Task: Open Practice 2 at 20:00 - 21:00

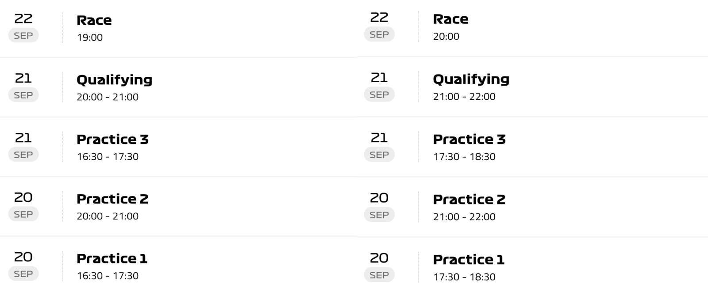Action: point(178,207)
